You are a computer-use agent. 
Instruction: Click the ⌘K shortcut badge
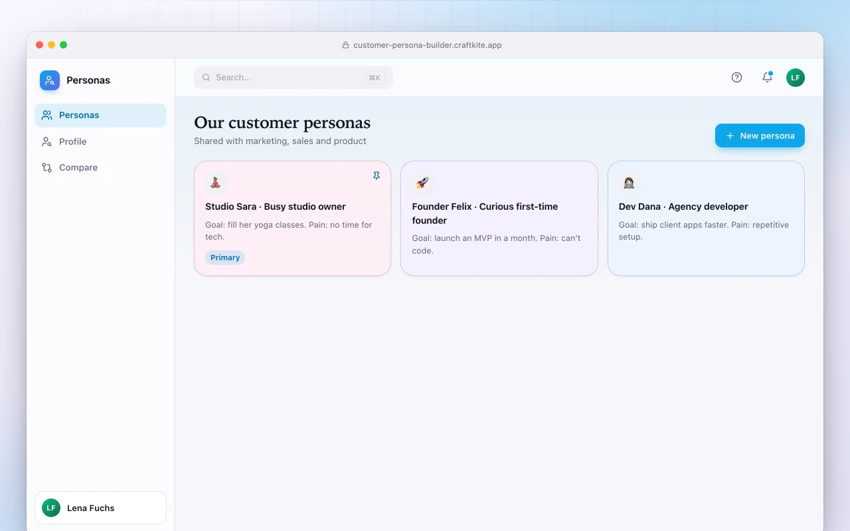click(x=375, y=78)
